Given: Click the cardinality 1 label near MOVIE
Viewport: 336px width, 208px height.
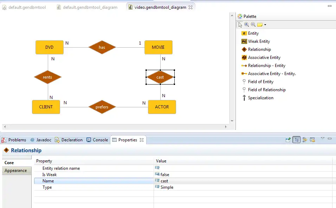Looking at the screenshot, I should coord(140,43).
